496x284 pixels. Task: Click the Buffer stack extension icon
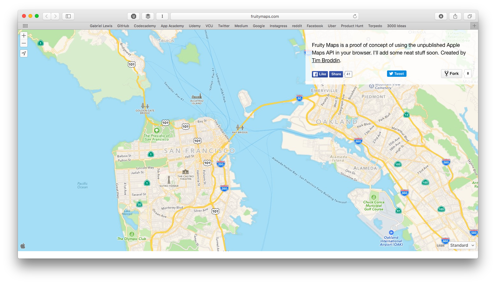pyautogui.click(x=148, y=16)
